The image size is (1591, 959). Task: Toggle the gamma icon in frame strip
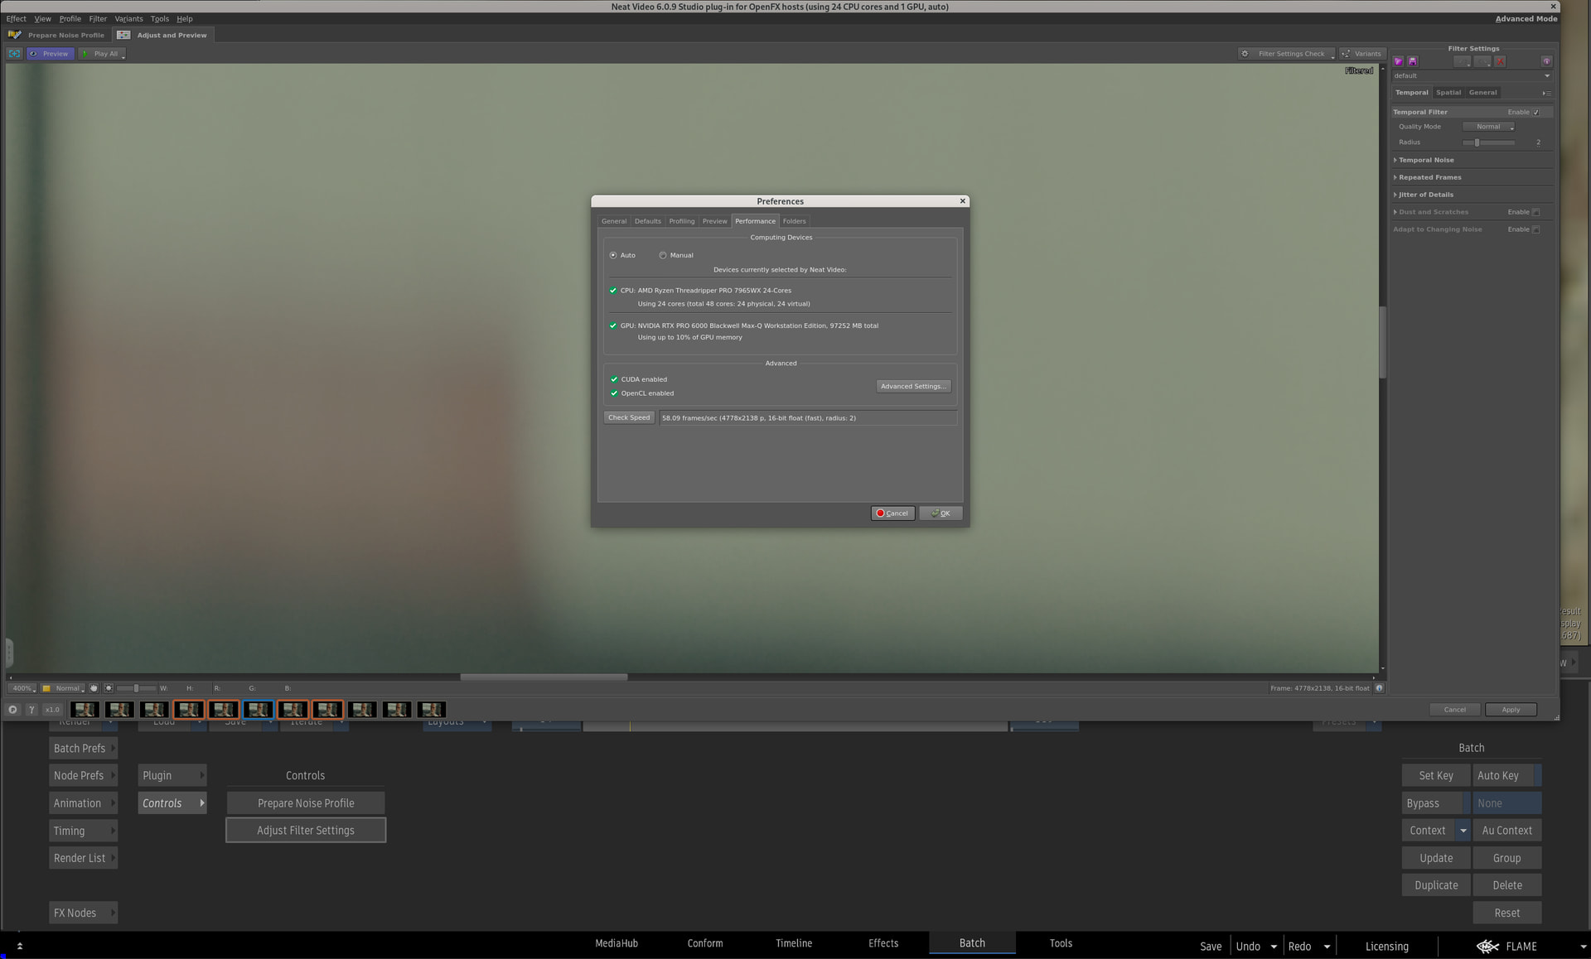coord(31,710)
